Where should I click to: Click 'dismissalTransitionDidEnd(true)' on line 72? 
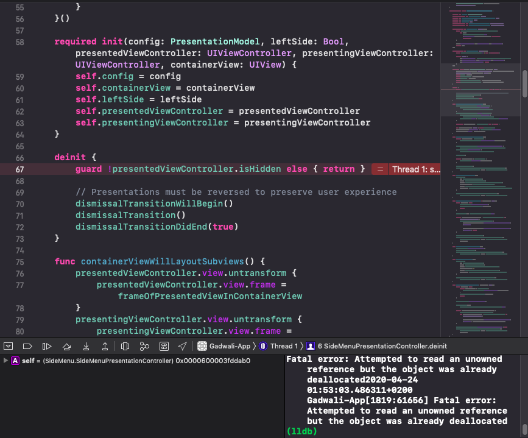(x=157, y=227)
